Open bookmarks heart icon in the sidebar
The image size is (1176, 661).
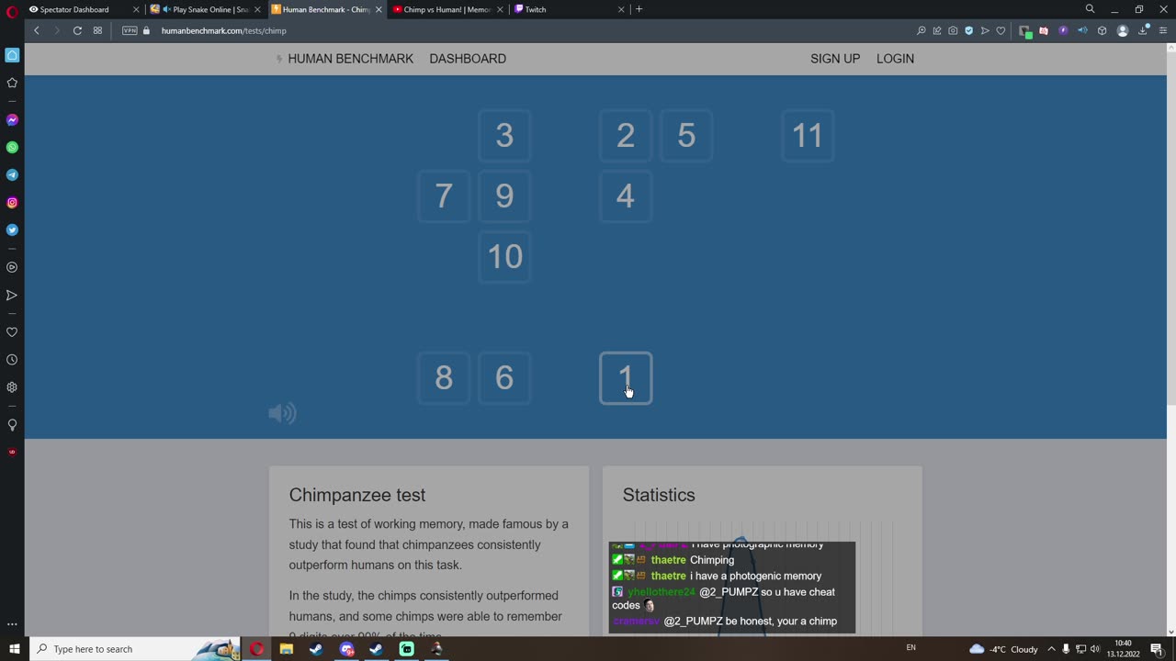tap(12, 331)
